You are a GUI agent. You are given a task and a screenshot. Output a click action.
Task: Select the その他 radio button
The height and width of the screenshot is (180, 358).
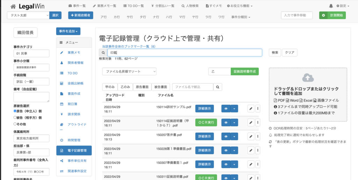tap(15, 124)
